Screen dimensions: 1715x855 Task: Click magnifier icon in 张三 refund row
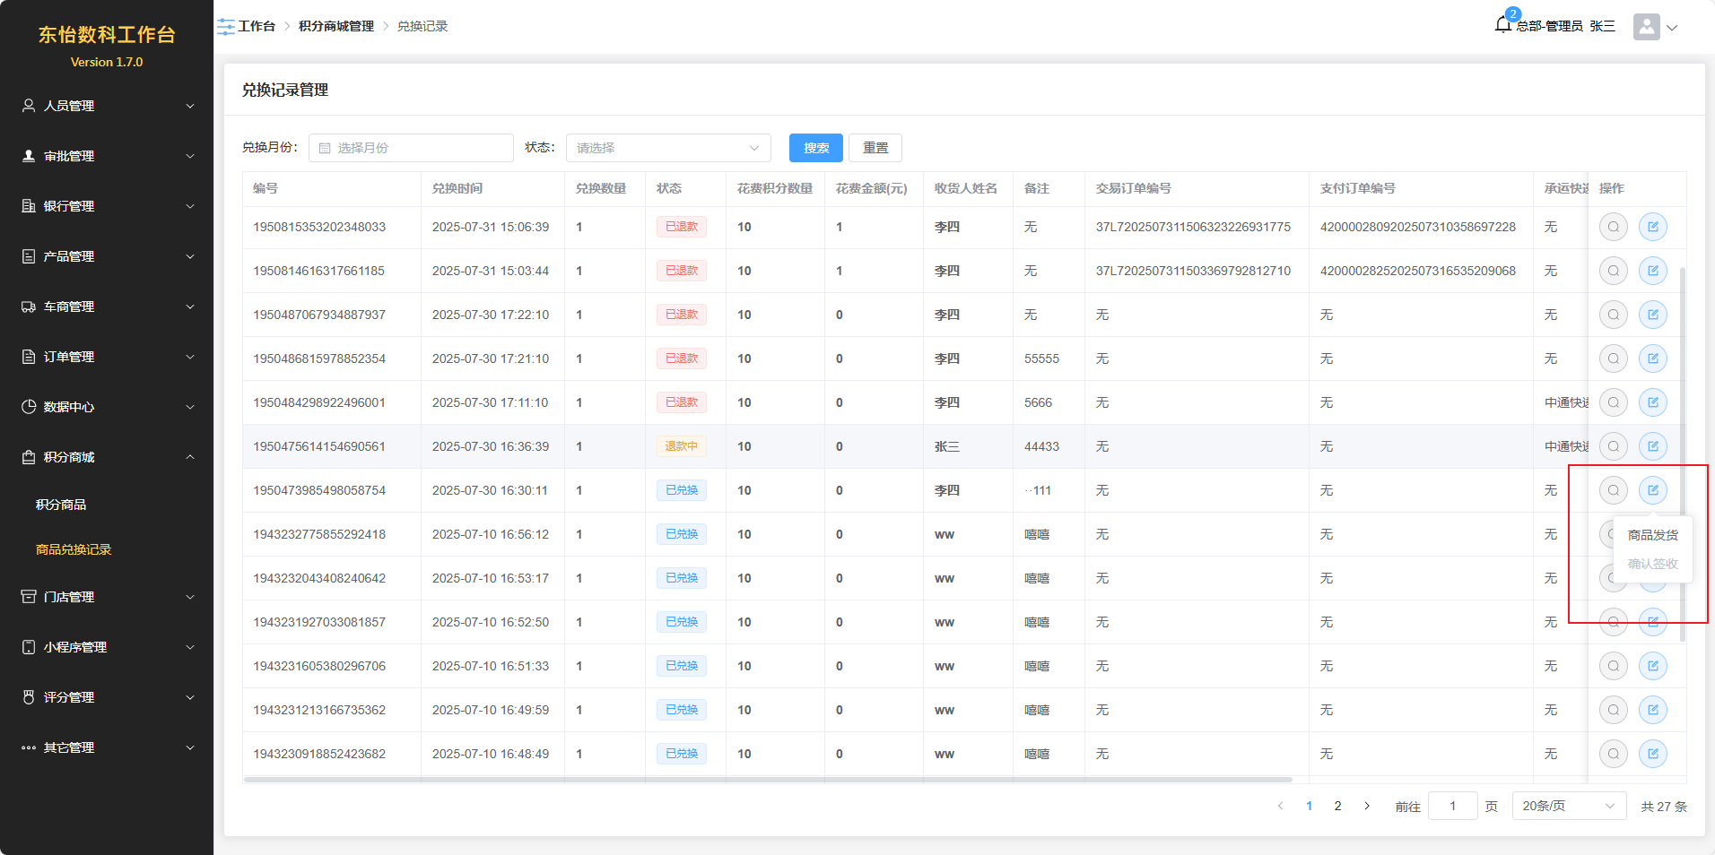(1613, 446)
